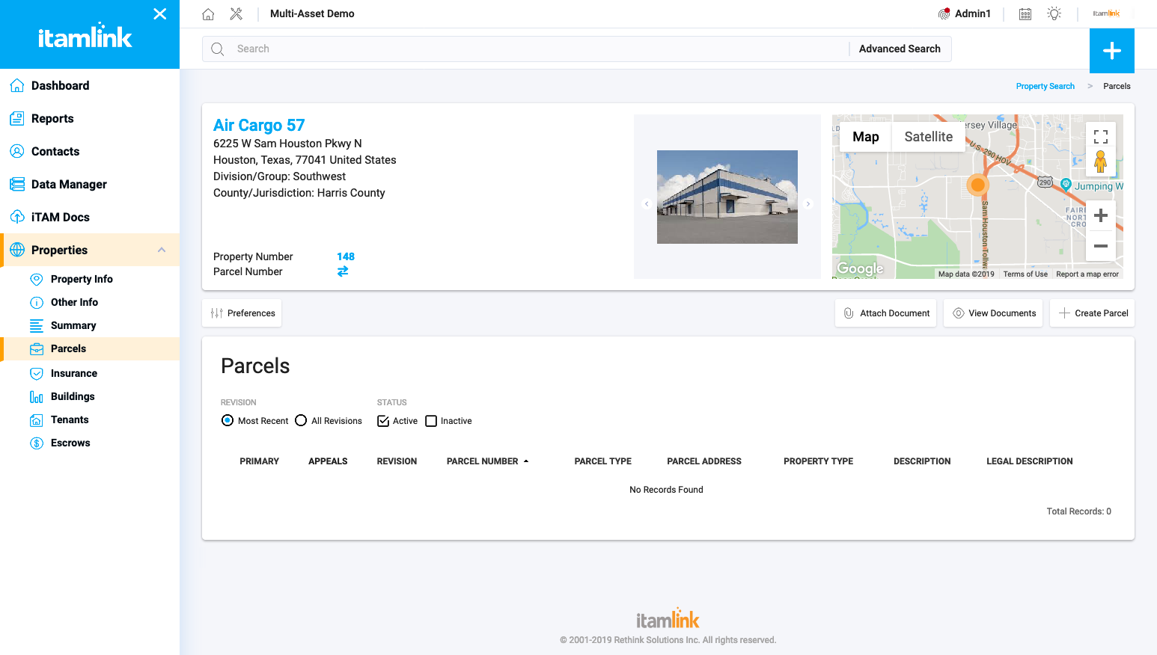Click the lightbulb tips icon

[x=1054, y=14]
